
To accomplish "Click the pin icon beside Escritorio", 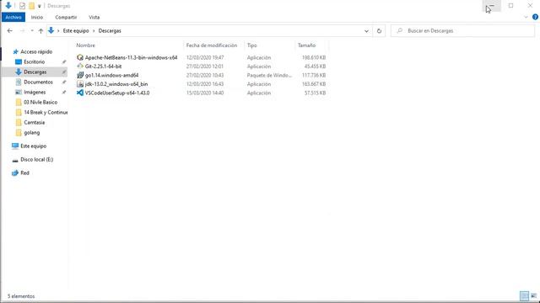I will (x=64, y=61).
